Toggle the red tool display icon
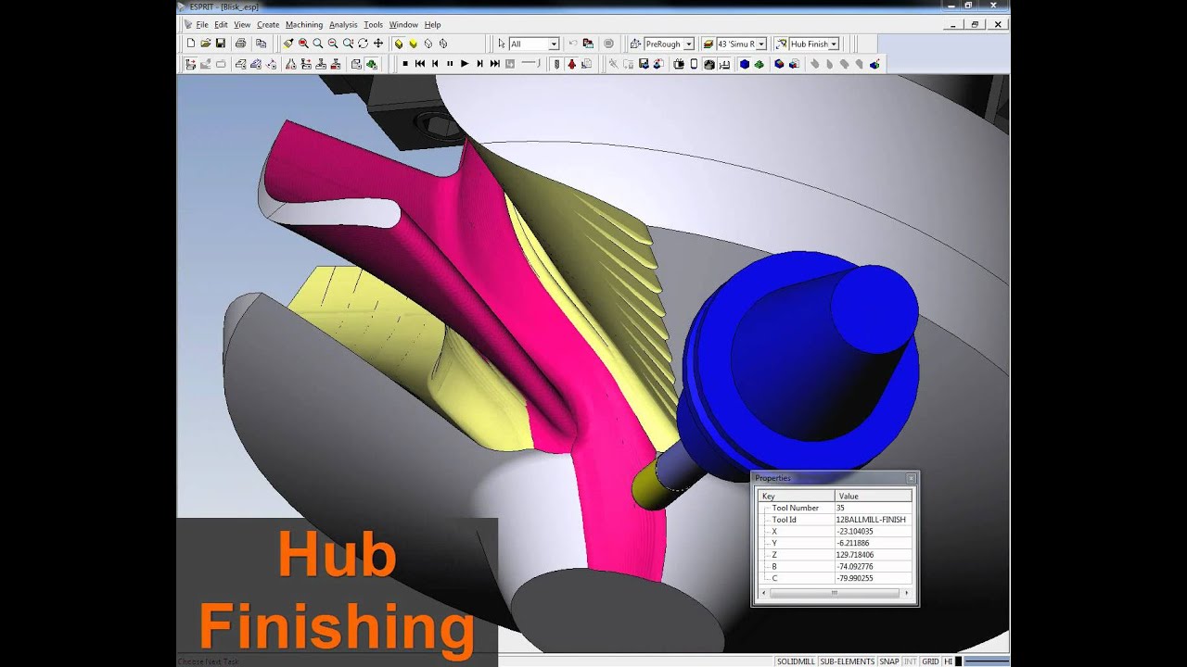This screenshot has width=1187, height=667. coord(571,64)
